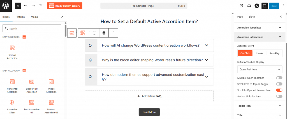Open Initial Accordion Display dropdown

tap(260, 69)
